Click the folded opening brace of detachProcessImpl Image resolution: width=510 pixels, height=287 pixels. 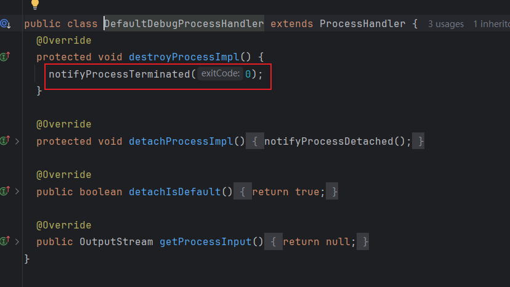(x=255, y=141)
